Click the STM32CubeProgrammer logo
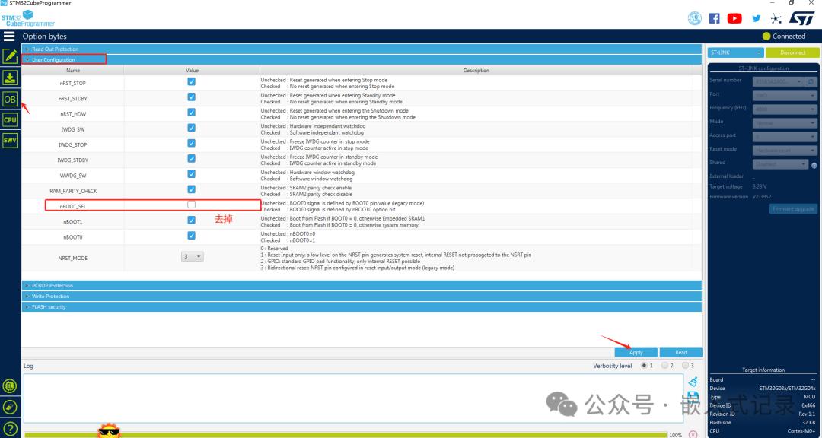The width and height of the screenshot is (822, 438). point(28,18)
